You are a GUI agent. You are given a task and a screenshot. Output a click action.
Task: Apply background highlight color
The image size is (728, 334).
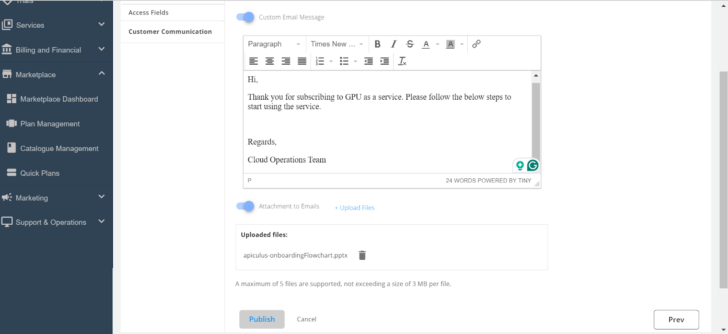450,44
